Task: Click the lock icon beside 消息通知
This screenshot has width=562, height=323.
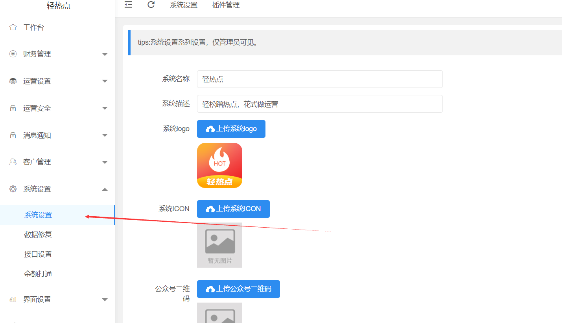Action: 13,135
